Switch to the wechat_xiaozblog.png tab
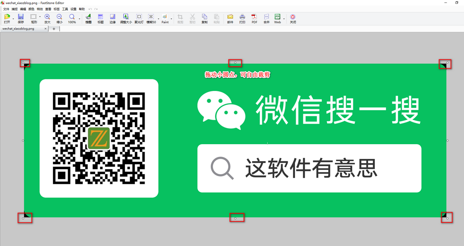The image size is (464, 246). [x=19, y=29]
